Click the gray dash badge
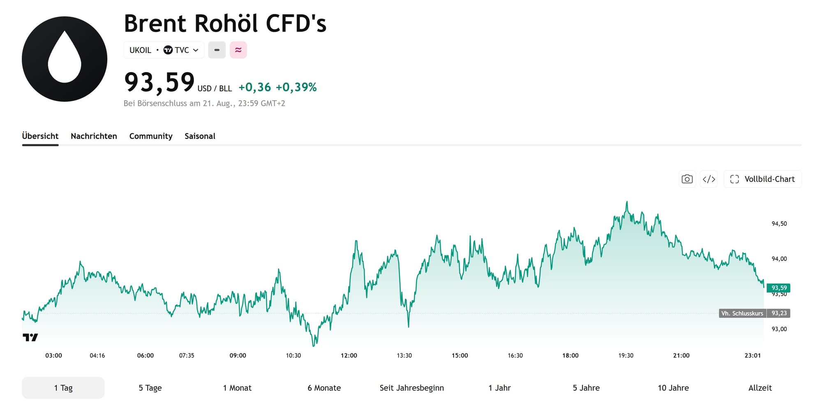This screenshot has height=405, width=822. point(217,50)
